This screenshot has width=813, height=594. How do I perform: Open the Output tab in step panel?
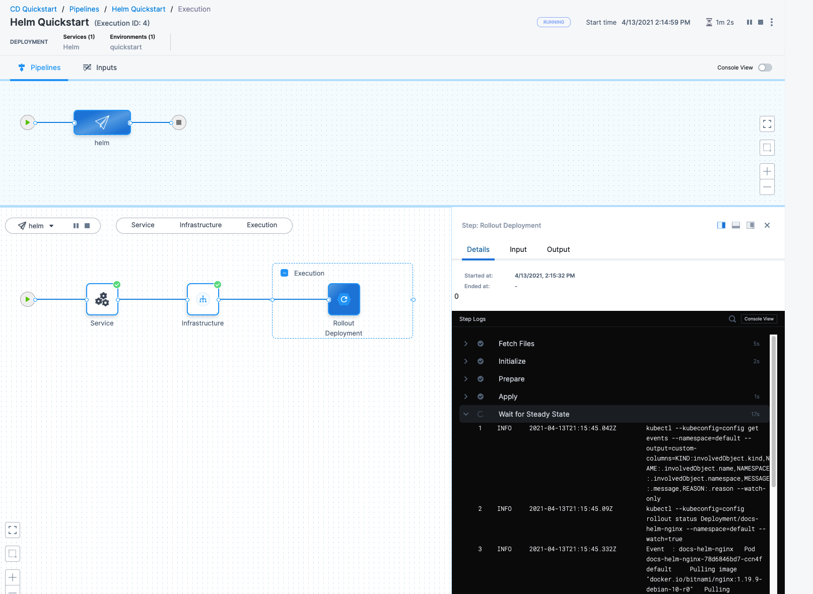pos(558,249)
